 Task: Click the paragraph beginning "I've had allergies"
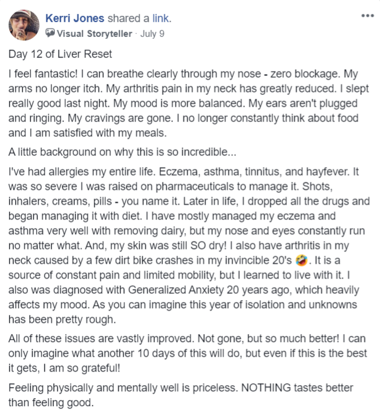click(189, 245)
